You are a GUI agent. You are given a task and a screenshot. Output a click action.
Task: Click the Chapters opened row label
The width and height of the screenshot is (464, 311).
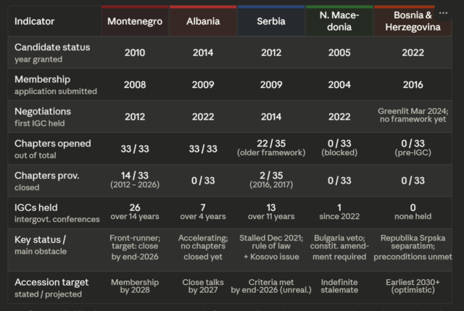52,149
